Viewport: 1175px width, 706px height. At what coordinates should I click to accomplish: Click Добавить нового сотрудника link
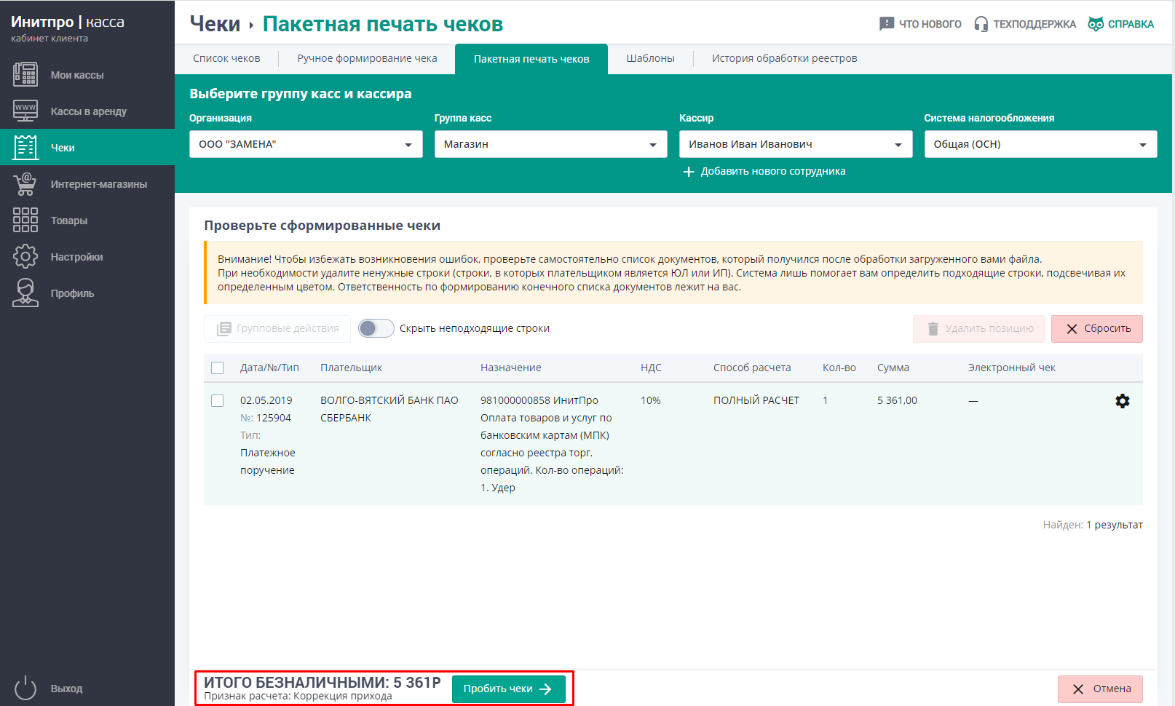tap(773, 172)
